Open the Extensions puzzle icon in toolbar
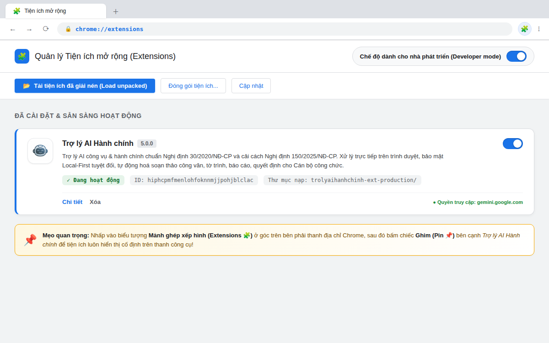Viewport: 549px width, 343px height. [525, 29]
